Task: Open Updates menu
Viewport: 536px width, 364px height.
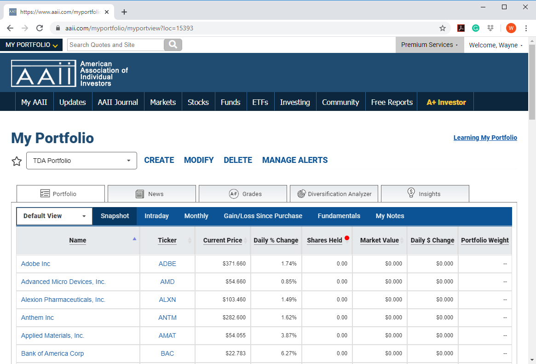Action: pyautogui.click(x=73, y=102)
